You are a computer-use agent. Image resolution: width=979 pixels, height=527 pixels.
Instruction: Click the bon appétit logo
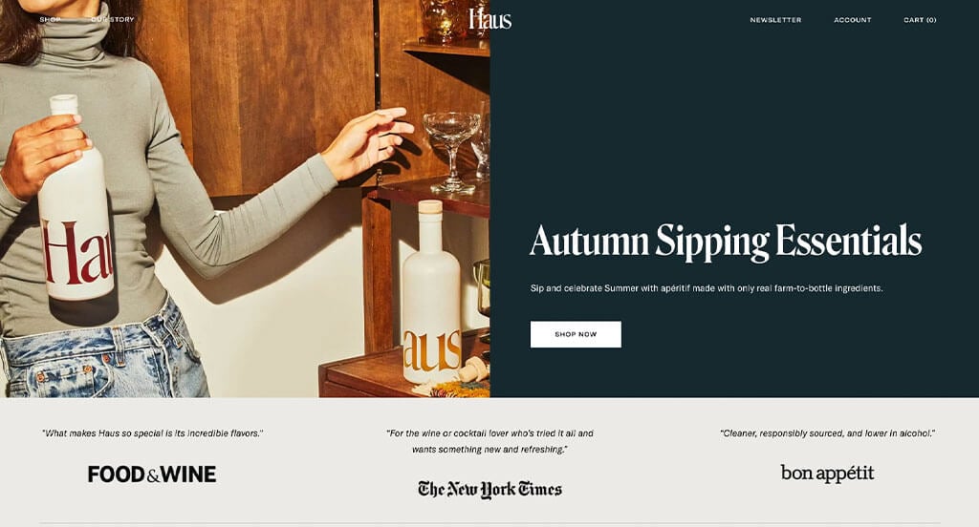827,474
